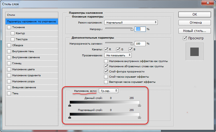
Task: Uncheck the B channel checkbox
Action: pyautogui.click(x=130, y=49)
